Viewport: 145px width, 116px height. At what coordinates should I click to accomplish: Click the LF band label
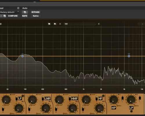(x=20, y=99)
